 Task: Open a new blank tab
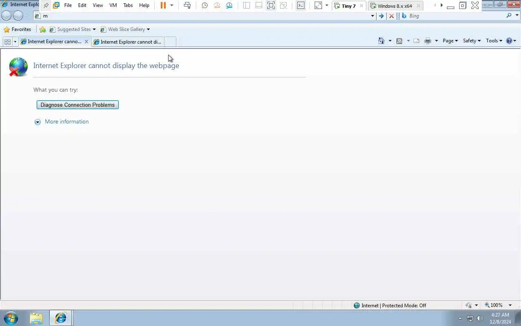point(170,42)
